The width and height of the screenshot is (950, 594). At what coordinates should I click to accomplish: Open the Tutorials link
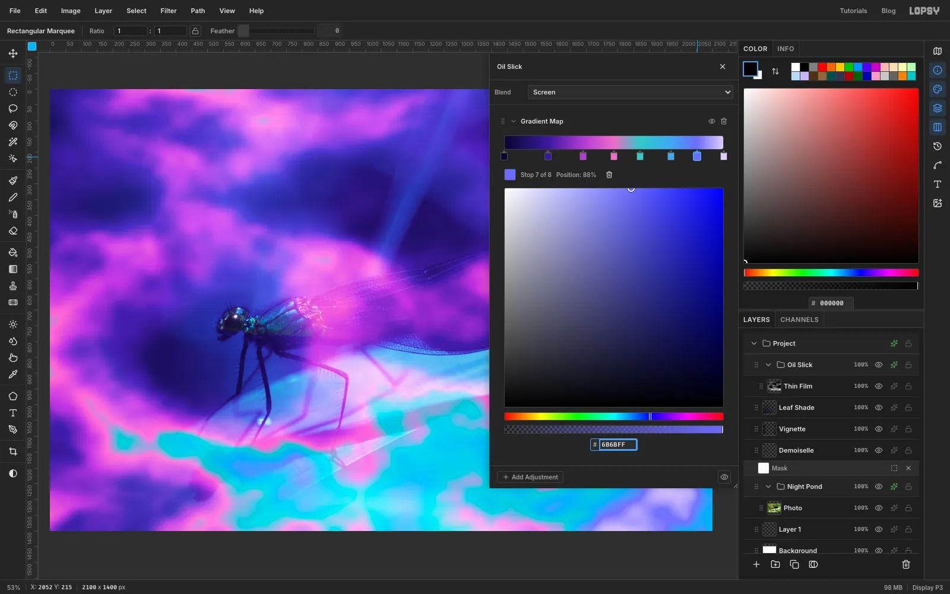point(853,11)
